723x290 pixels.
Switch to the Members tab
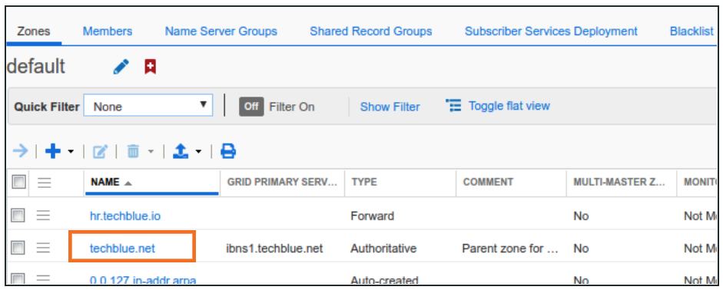coord(108,31)
